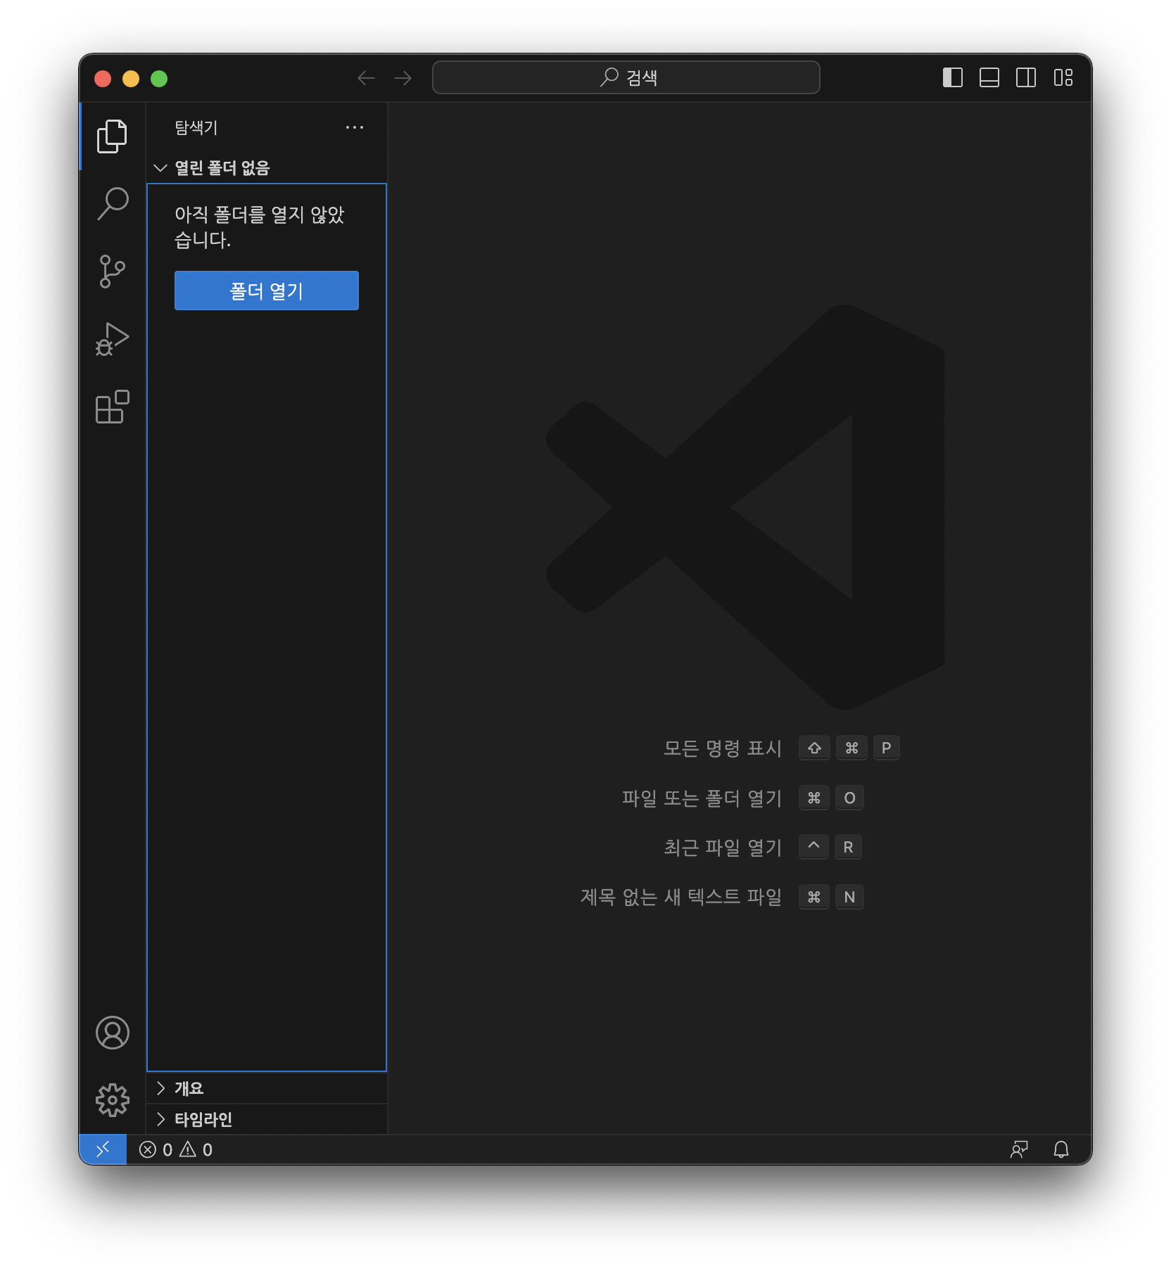This screenshot has width=1171, height=1269.
Task: Toggle the primary side bar visibility
Action: (953, 77)
